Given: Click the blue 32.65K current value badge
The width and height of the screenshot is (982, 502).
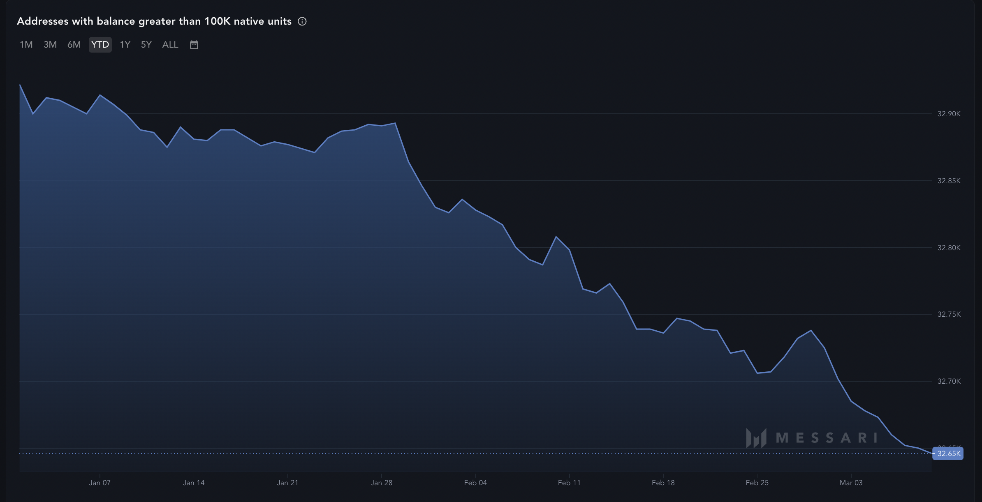Looking at the screenshot, I should click(948, 454).
